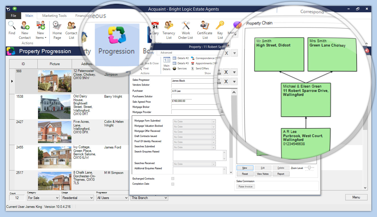Show Main Details in property window
Viewport: 377px width, 217px height.
167,64
